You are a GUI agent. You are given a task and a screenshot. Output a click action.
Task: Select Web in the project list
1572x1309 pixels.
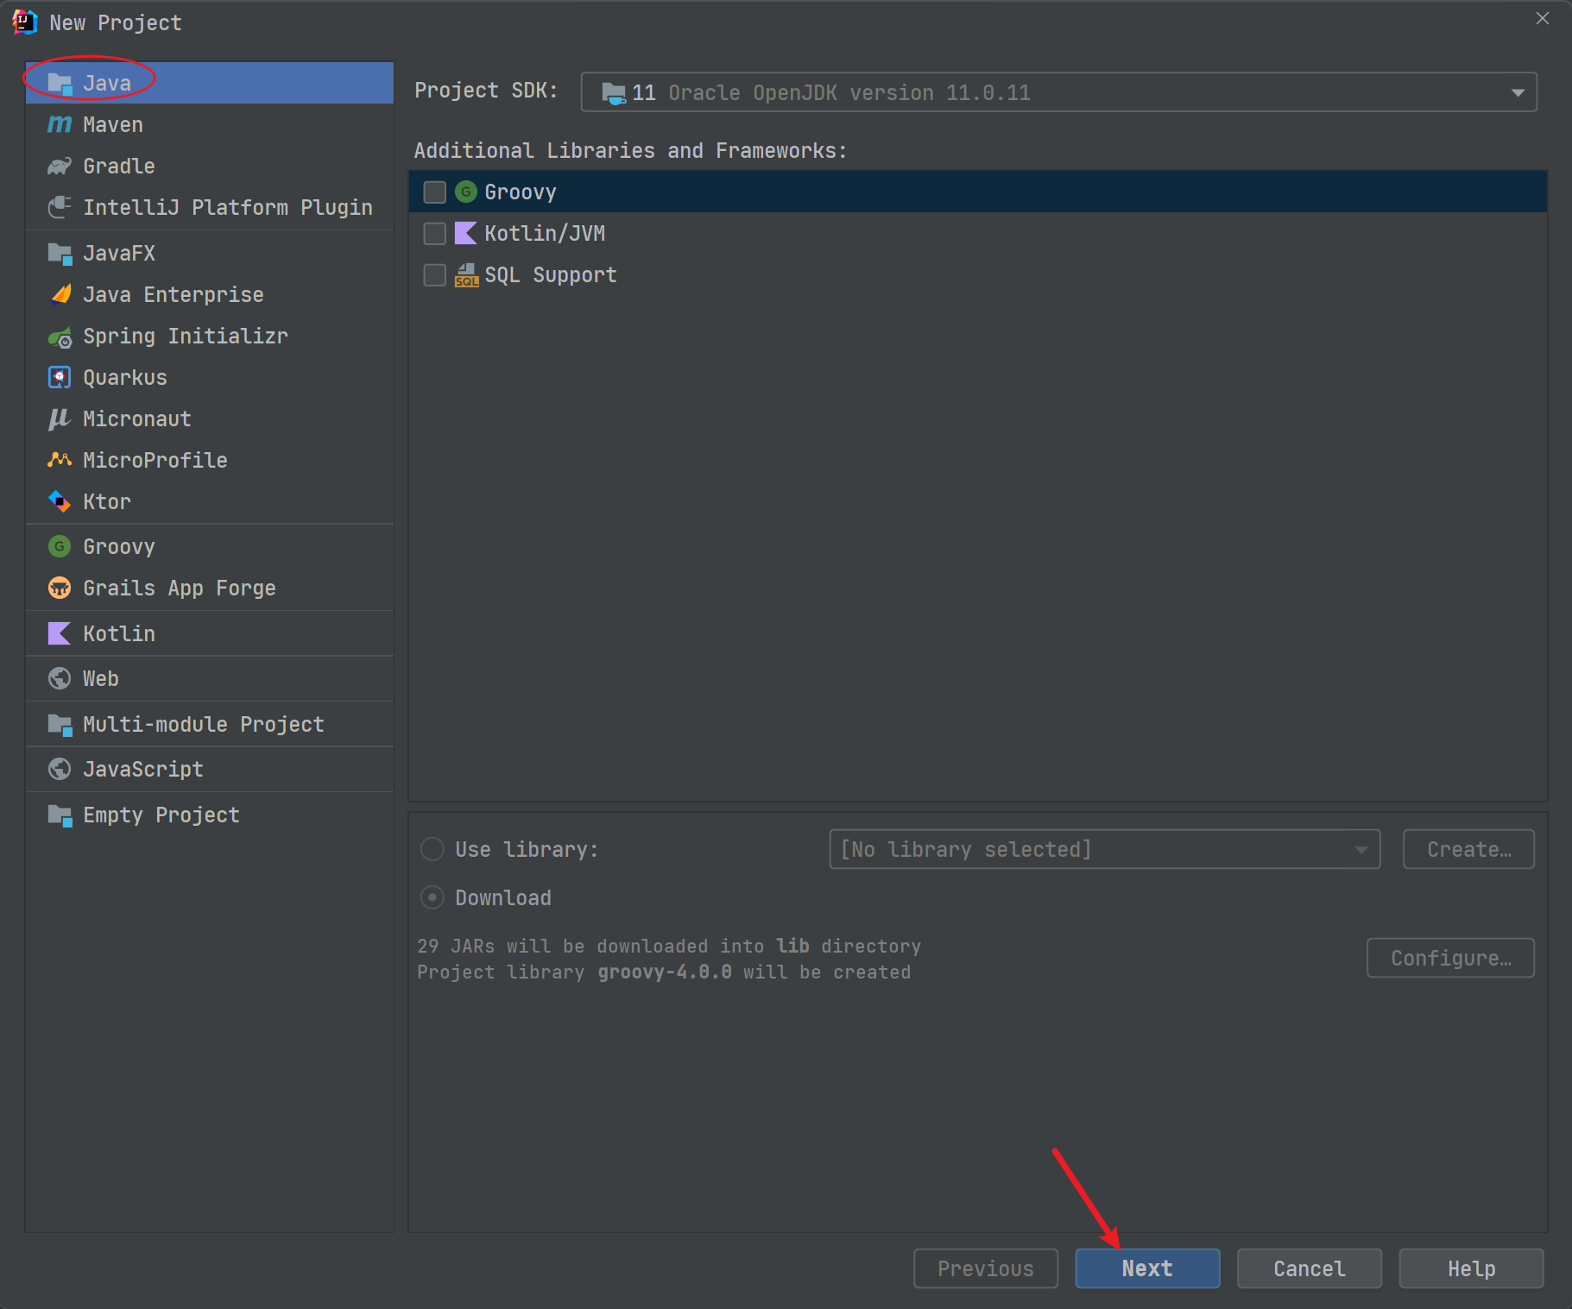tap(210, 678)
